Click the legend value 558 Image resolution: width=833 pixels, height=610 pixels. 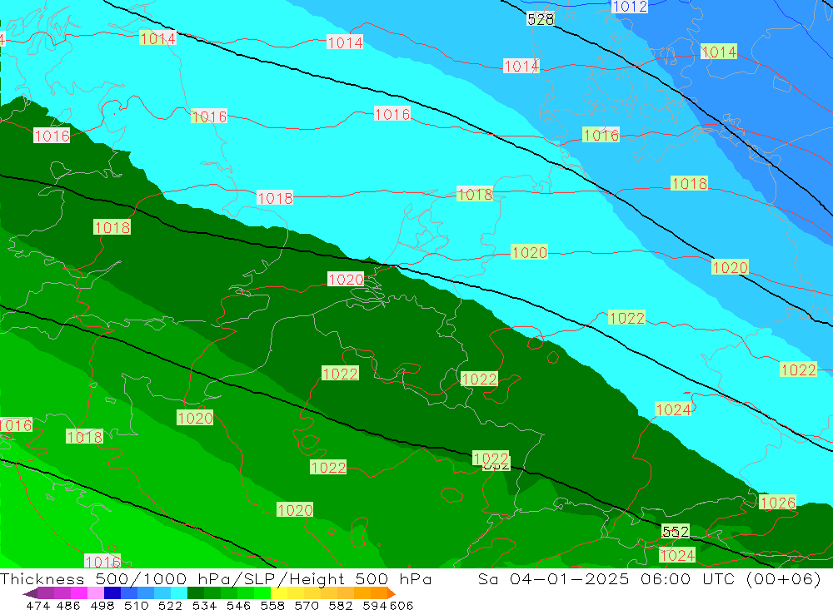coord(272,605)
